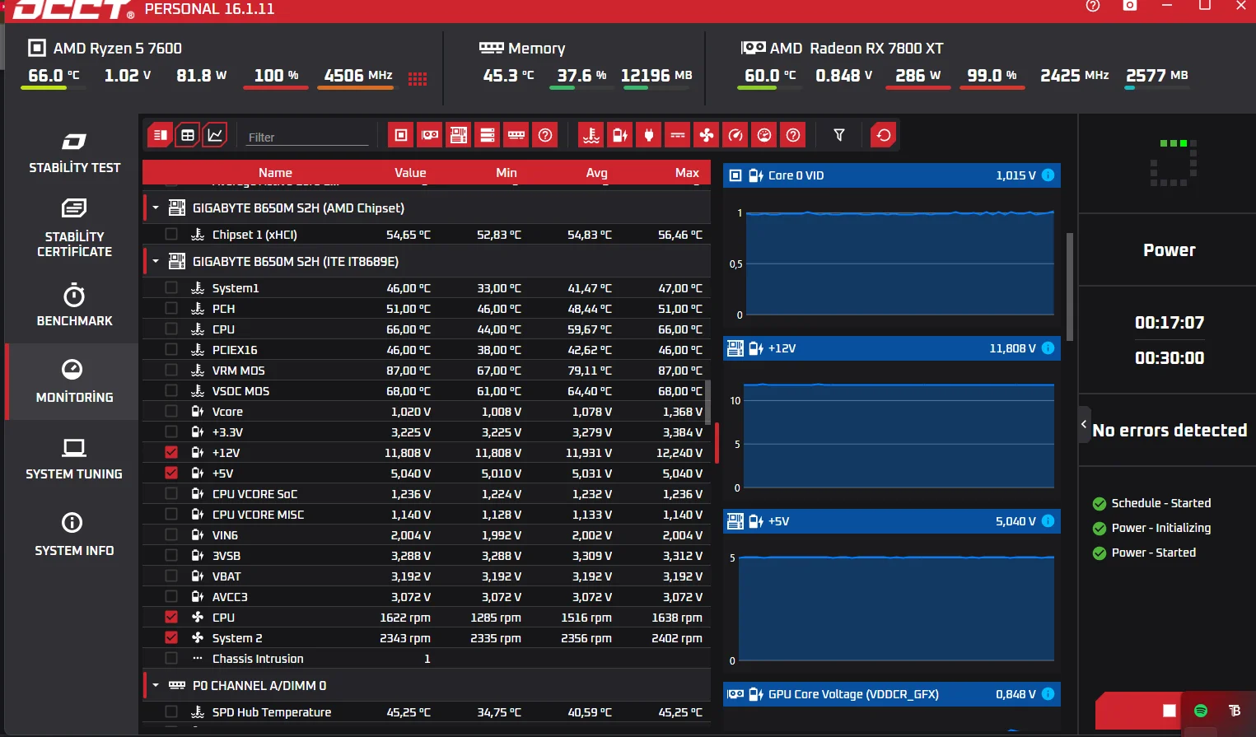Toggle the temperature sensor filter icon
The height and width of the screenshot is (737, 1256).
click(591, 135)
